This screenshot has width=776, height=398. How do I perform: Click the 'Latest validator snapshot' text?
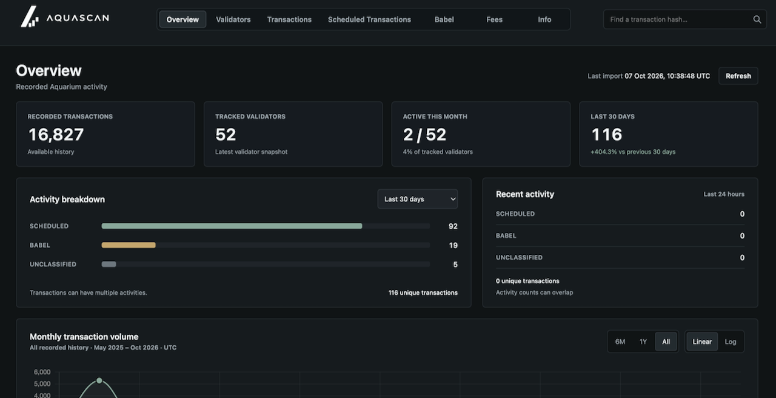(252, 152)
